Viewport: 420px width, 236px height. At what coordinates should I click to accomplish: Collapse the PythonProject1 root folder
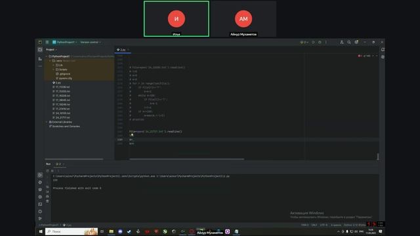(47, 56)
